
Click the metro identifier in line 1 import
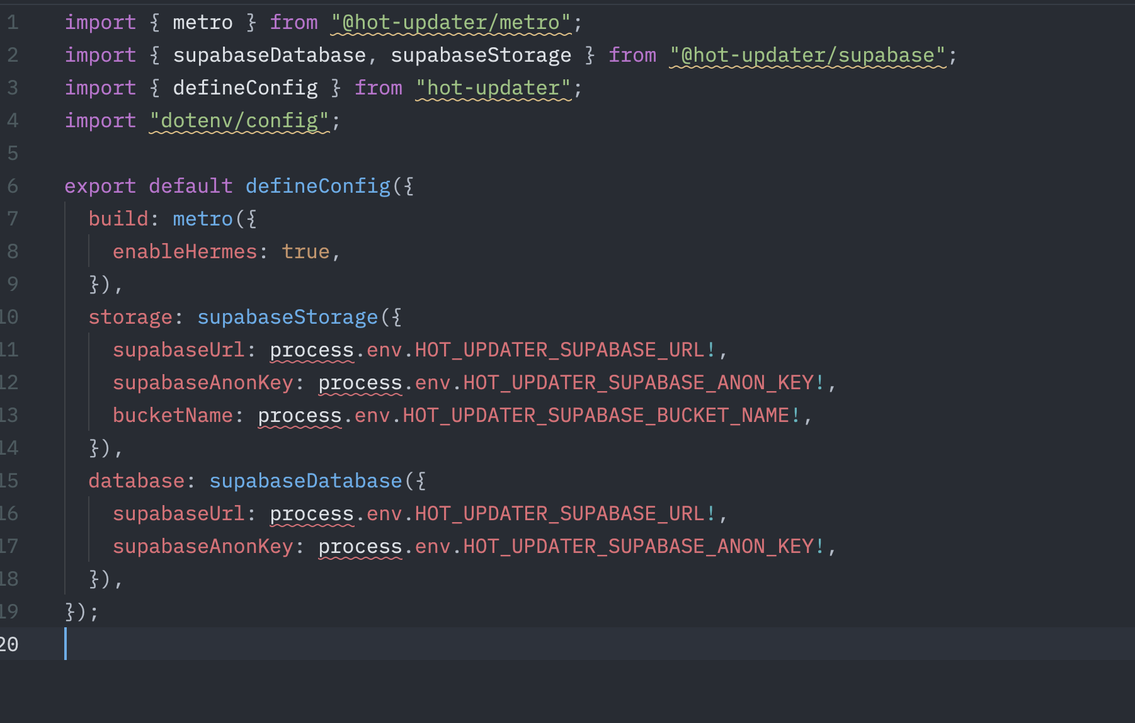click(x=203, y=23)
